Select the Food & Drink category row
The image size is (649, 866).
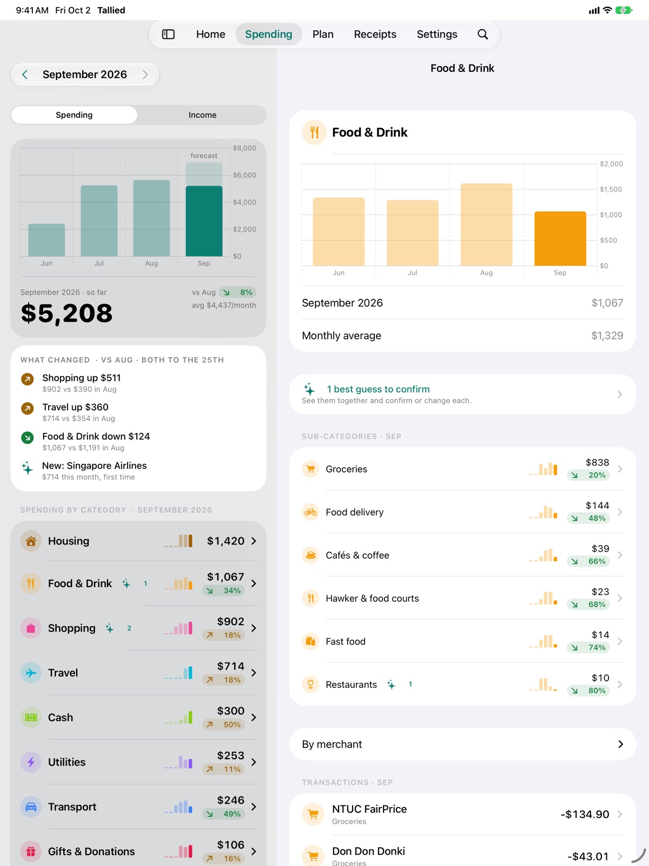[x=138, y=583]
